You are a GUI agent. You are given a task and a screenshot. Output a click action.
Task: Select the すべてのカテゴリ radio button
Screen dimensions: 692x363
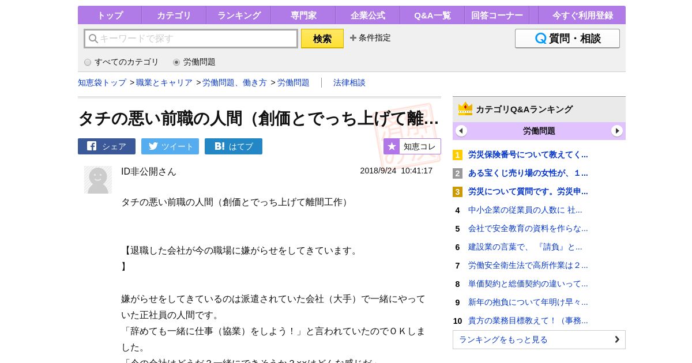(88, 62)
